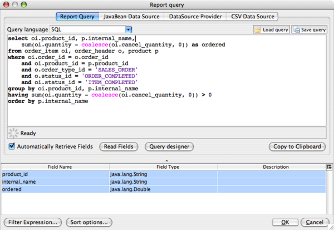334x230 pixels.
Task: Click the Query language label
Action: coord(27,30)
